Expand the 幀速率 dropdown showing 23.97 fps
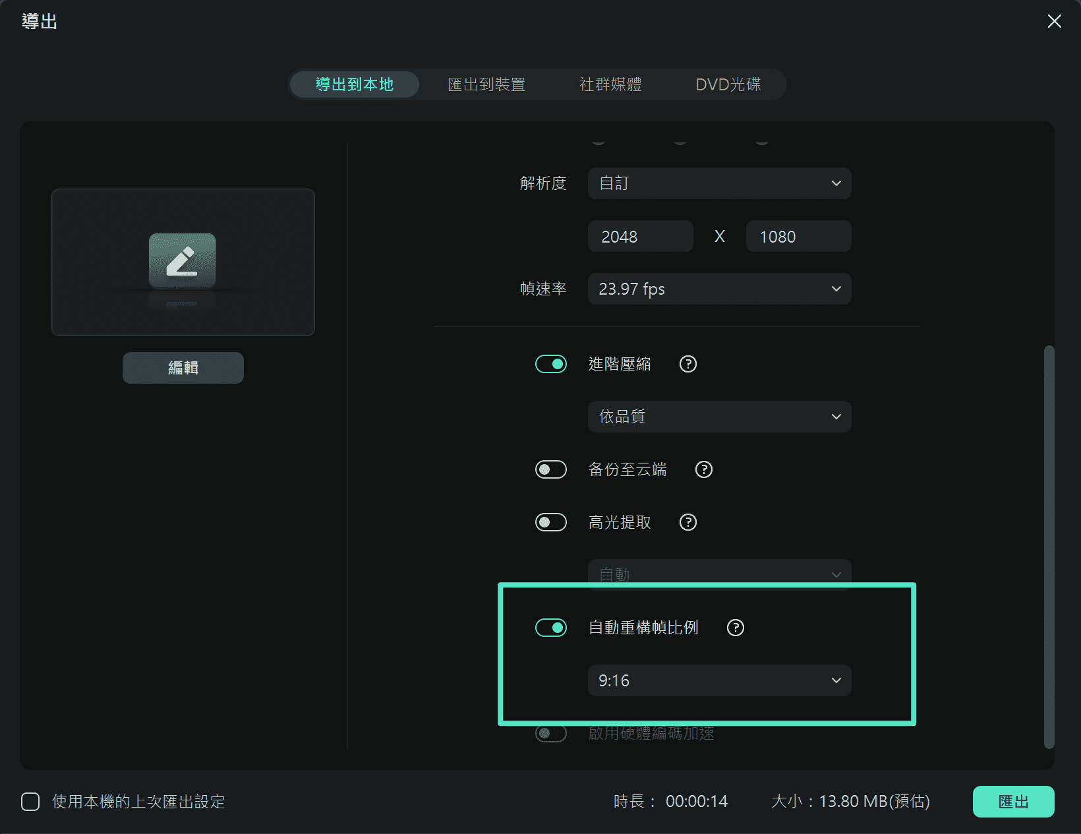 (720, 289)
